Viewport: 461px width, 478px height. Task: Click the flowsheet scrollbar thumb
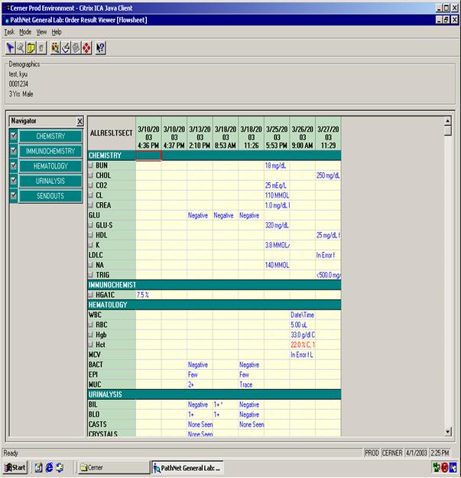pos(447,130)
